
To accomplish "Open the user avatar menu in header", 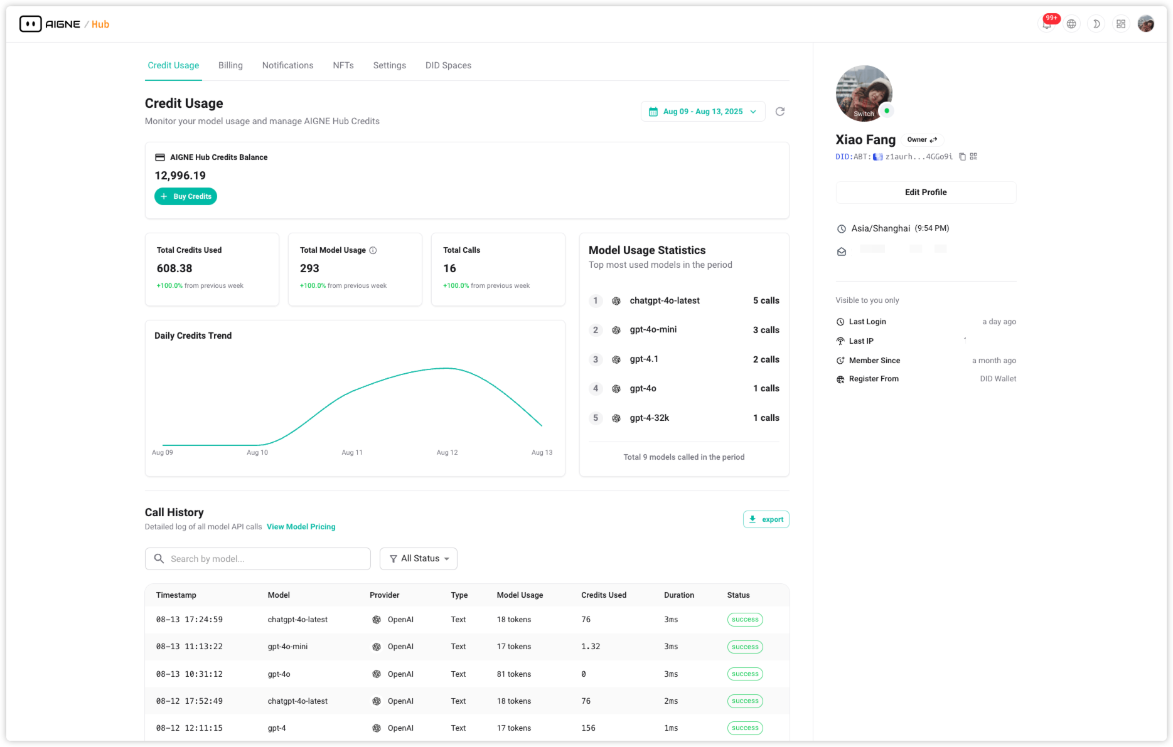I will point(1145,24).
